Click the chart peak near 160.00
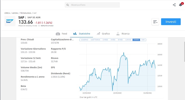The image size is (185, 100). pyautogui.click(x=123, y=53)
